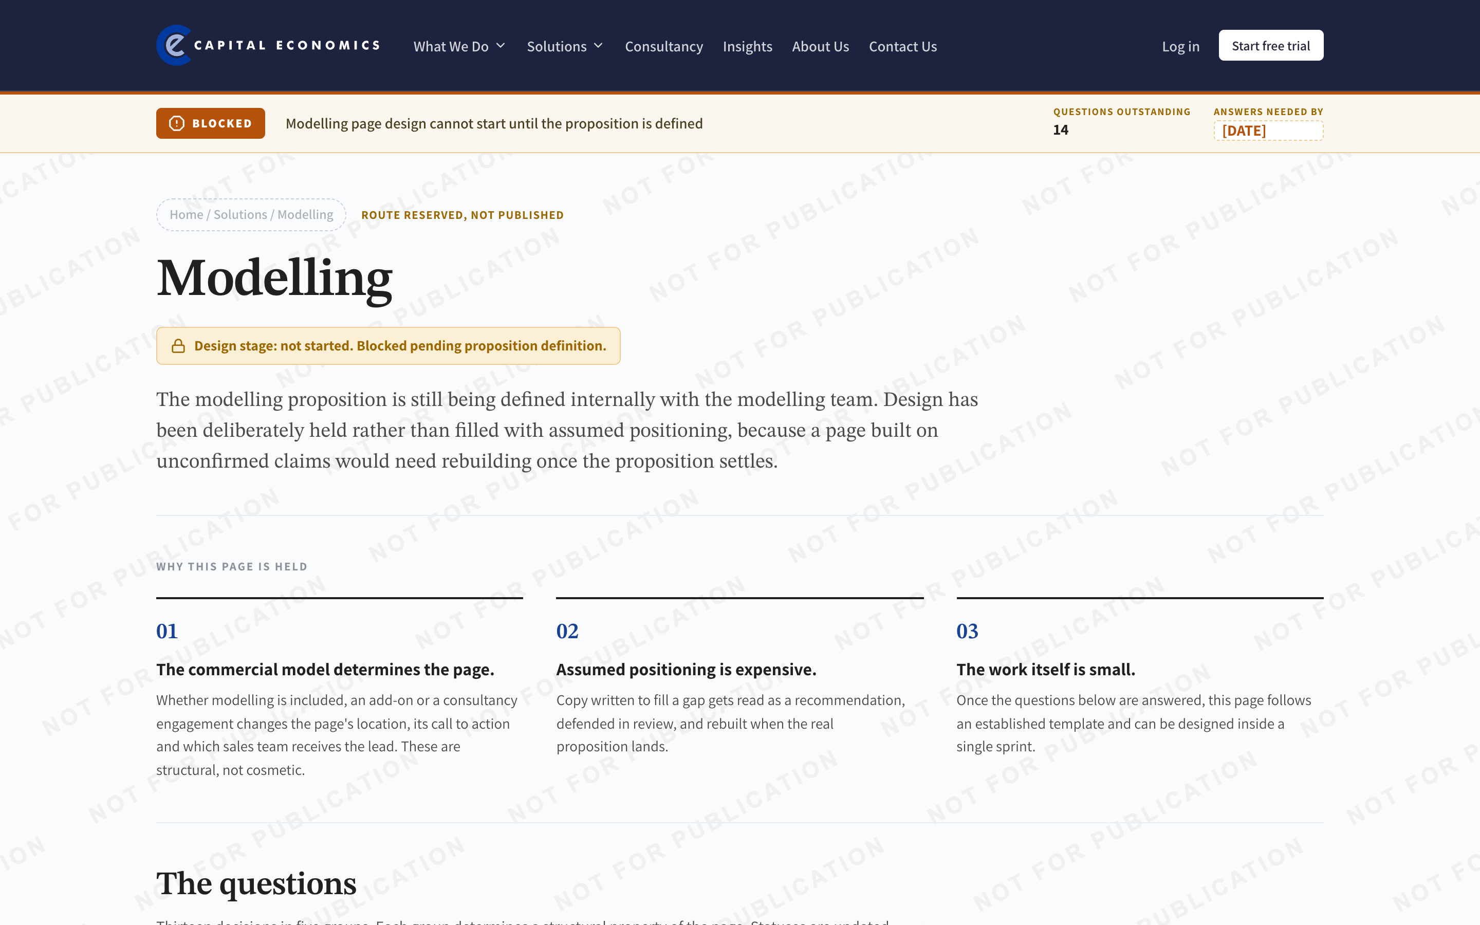This screenshot has height=925, width=1480.
Task: Click the Modelling breadcrumb item
Action: pos(305,215)
